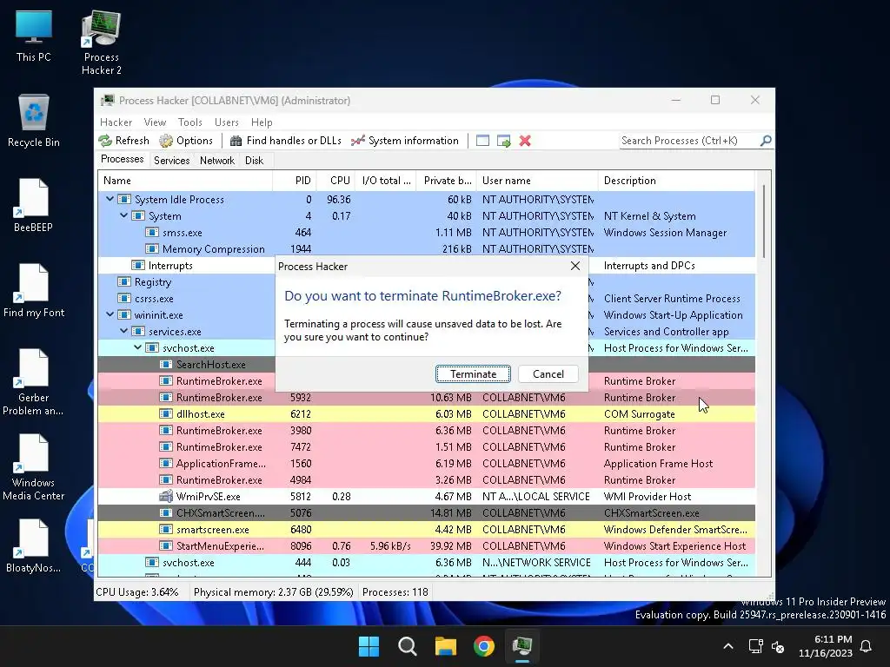Viewport: 890px width, 667px height.
Task: Open the Tools menu
Action: click(190, 122)
